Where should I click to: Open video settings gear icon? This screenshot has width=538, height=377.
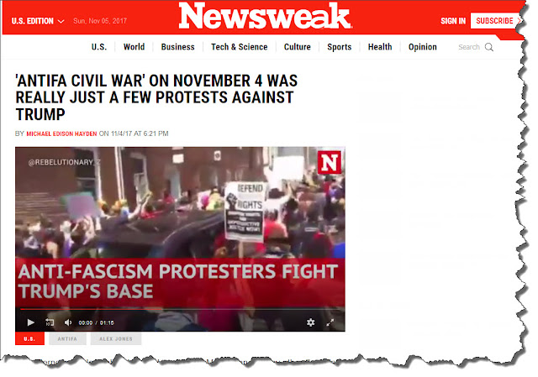coord(310,322)
